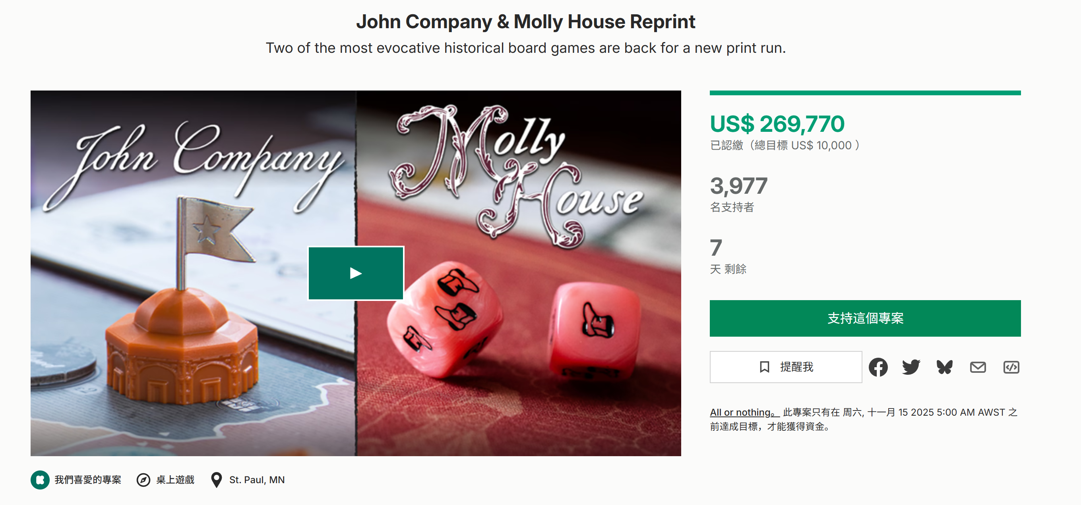Viewport: 1081px width, 505px height.
Task: Open the embed code icon
Action: [1011, 367]
